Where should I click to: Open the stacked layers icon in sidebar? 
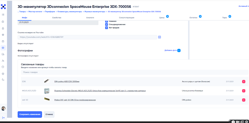tap(3, 35)
